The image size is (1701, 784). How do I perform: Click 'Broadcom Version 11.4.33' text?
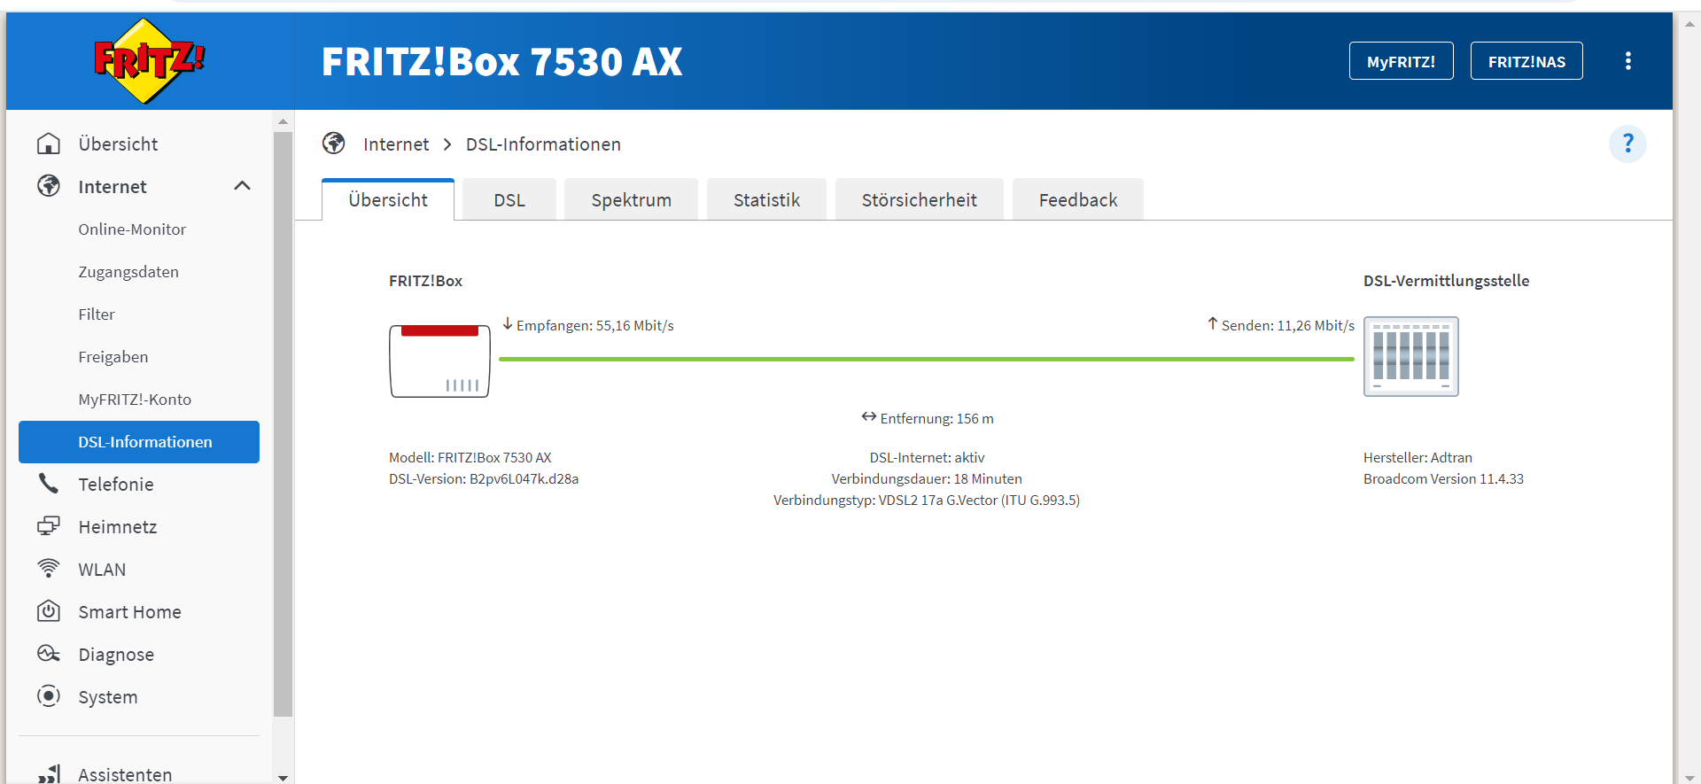[x=1443, y=479]
